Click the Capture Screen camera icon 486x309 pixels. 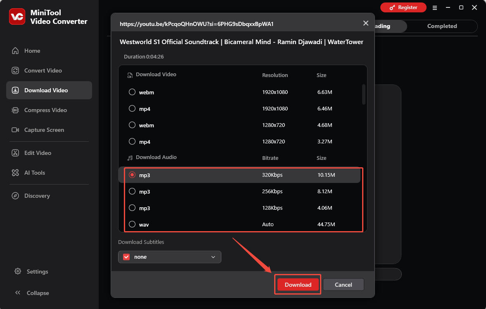point(15,130)
